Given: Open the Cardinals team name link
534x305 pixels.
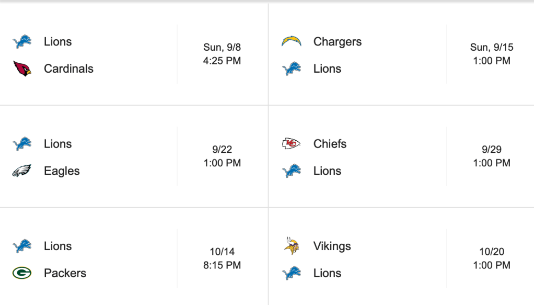Looking at the screenshot, I should pos(68,69).
